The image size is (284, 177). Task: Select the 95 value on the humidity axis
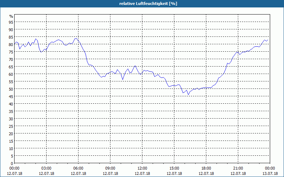pyautogui.click(x=11, y=22)
